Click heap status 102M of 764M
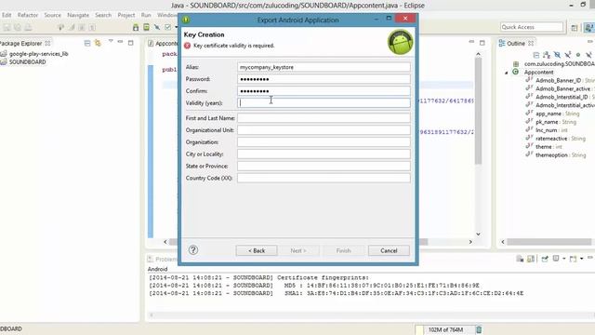The height and width of the screenshot is (335, 595). (446, 329)
